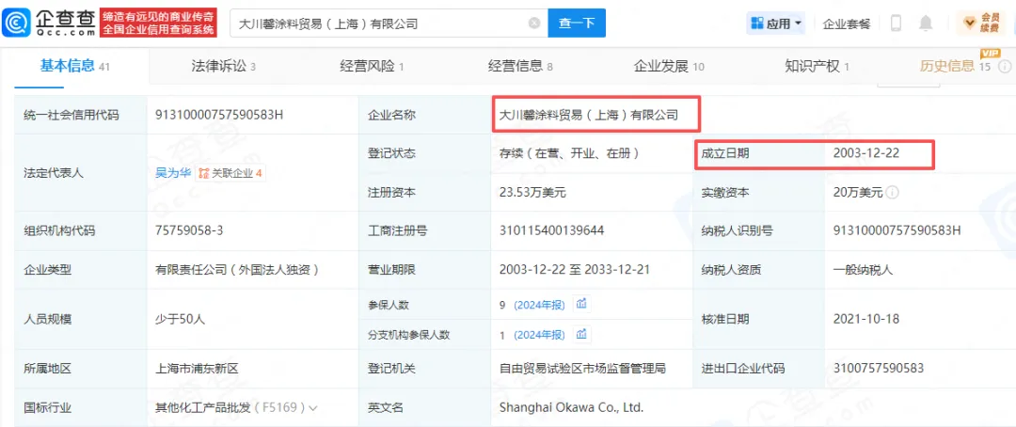Click the 应用 grid icon

click(x=756, y=24)
